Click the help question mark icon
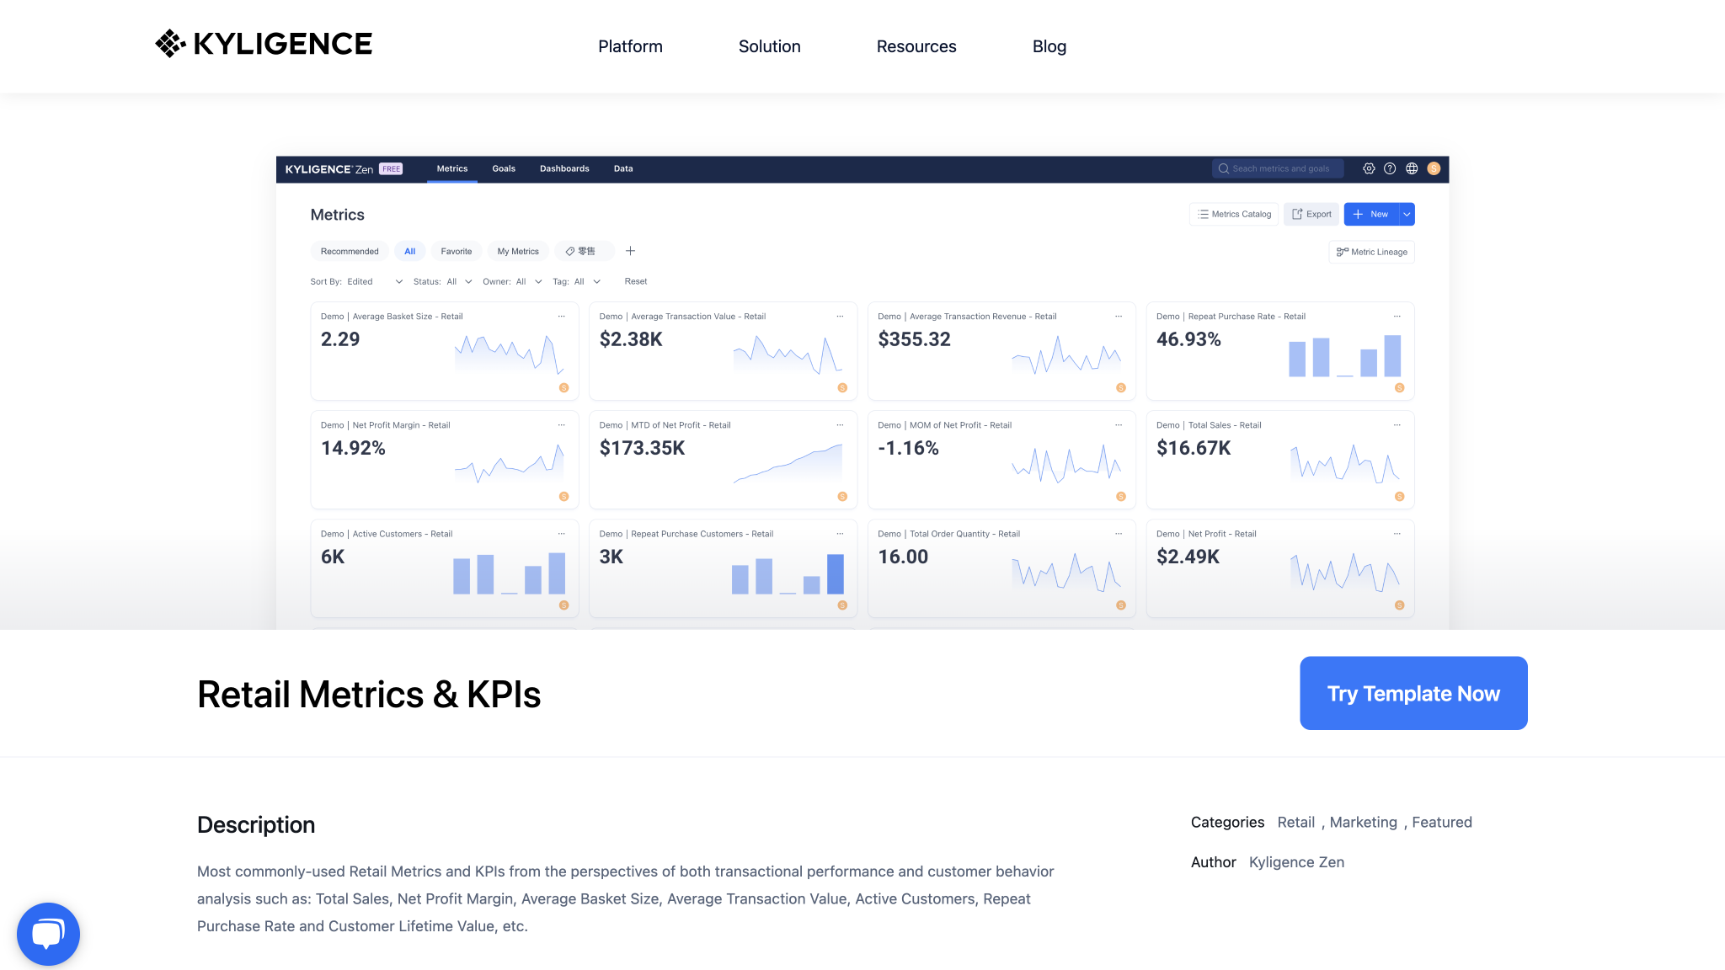The image size is (1725, 970). (1390, 168)
